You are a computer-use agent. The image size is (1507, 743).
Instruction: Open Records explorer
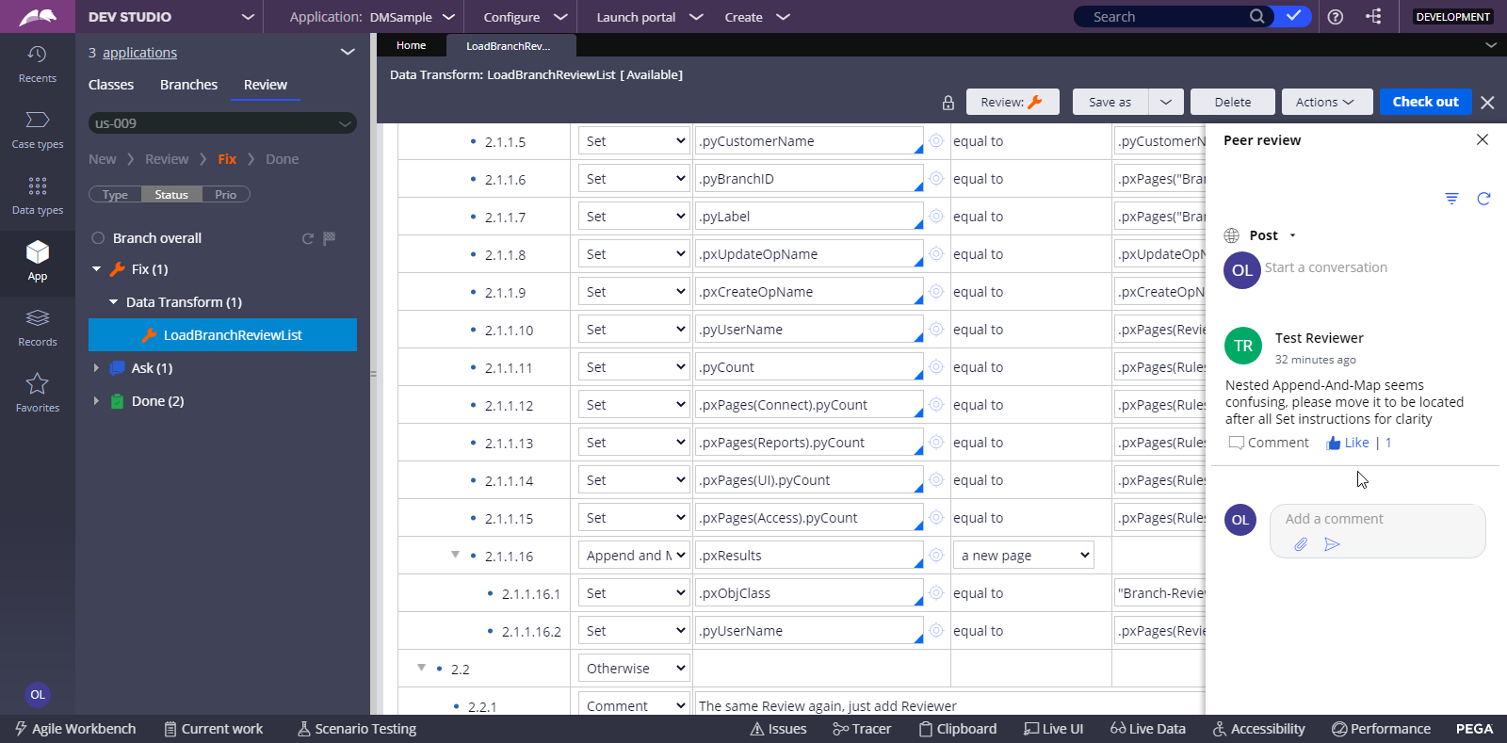37,328
